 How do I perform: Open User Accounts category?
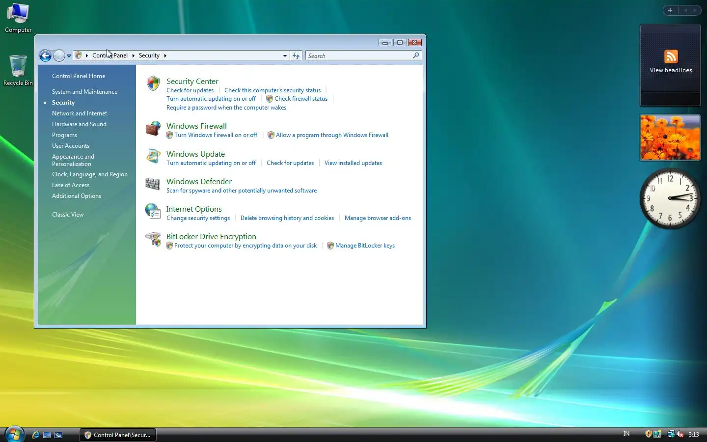71,146
